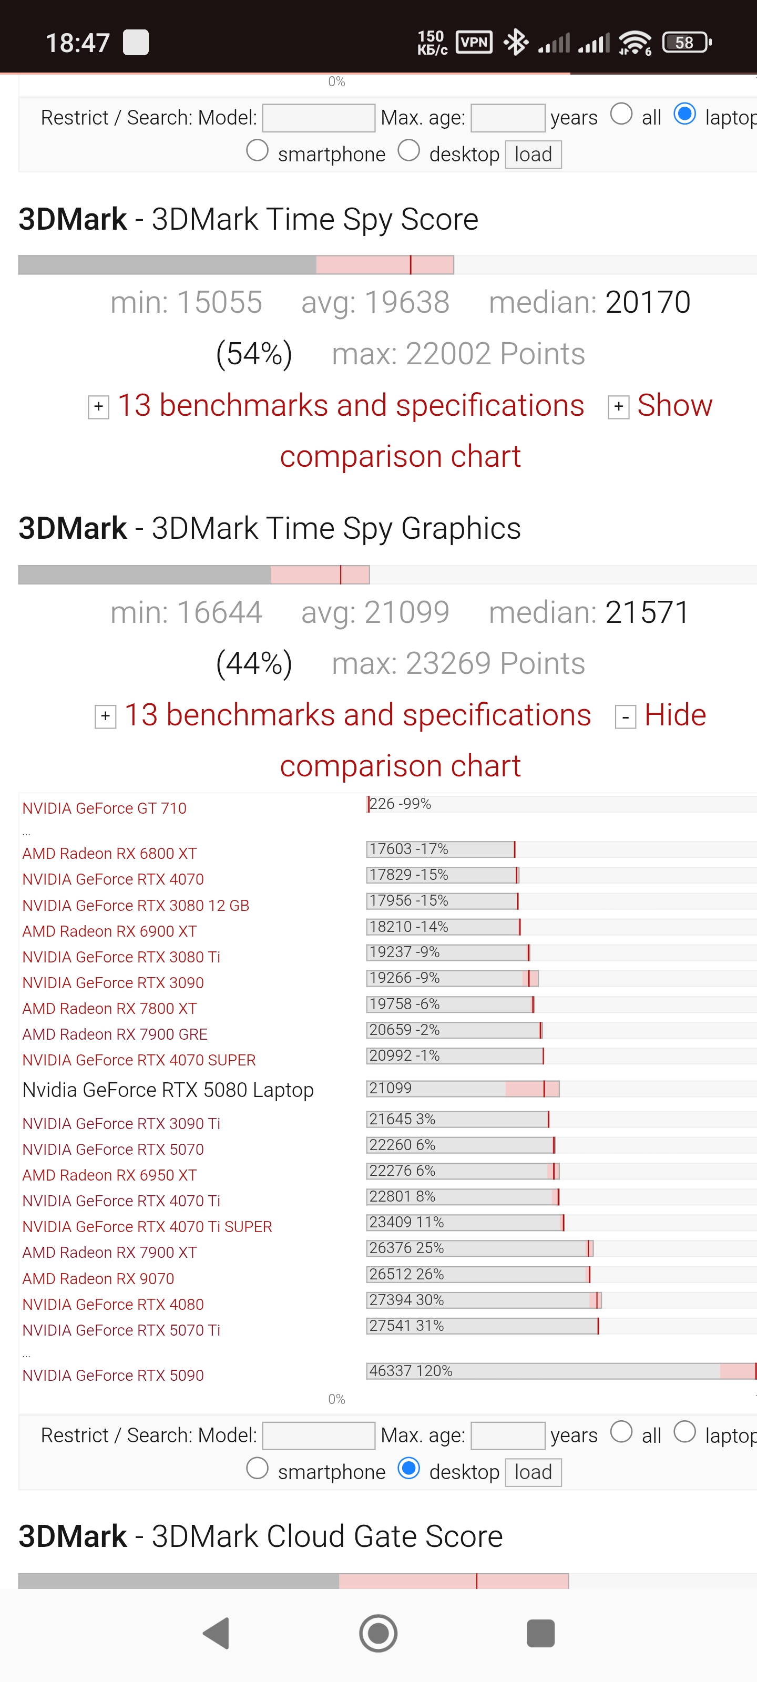Tap the Wi-Fi status icon
Image resolution: width=757 pixels, height=1682 pixels.
[634, 43]
